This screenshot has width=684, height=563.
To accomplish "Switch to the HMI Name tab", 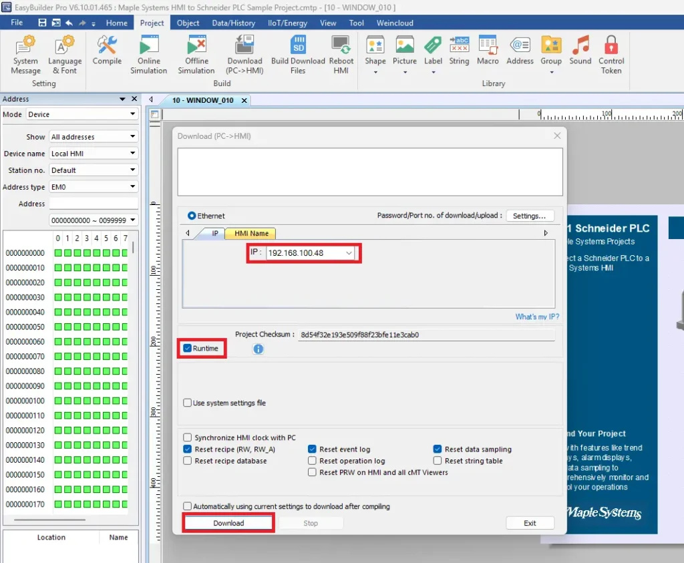I will (x=251, y=233).
